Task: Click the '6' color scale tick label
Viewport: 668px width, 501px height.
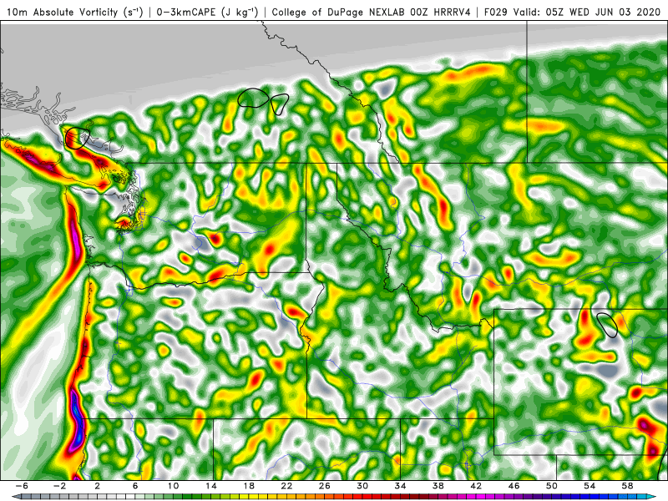Action: click(135, 486)
